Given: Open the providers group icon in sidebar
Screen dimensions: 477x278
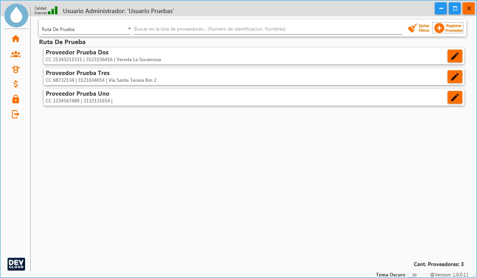Looking at the screenshot, I should (16, 54).
